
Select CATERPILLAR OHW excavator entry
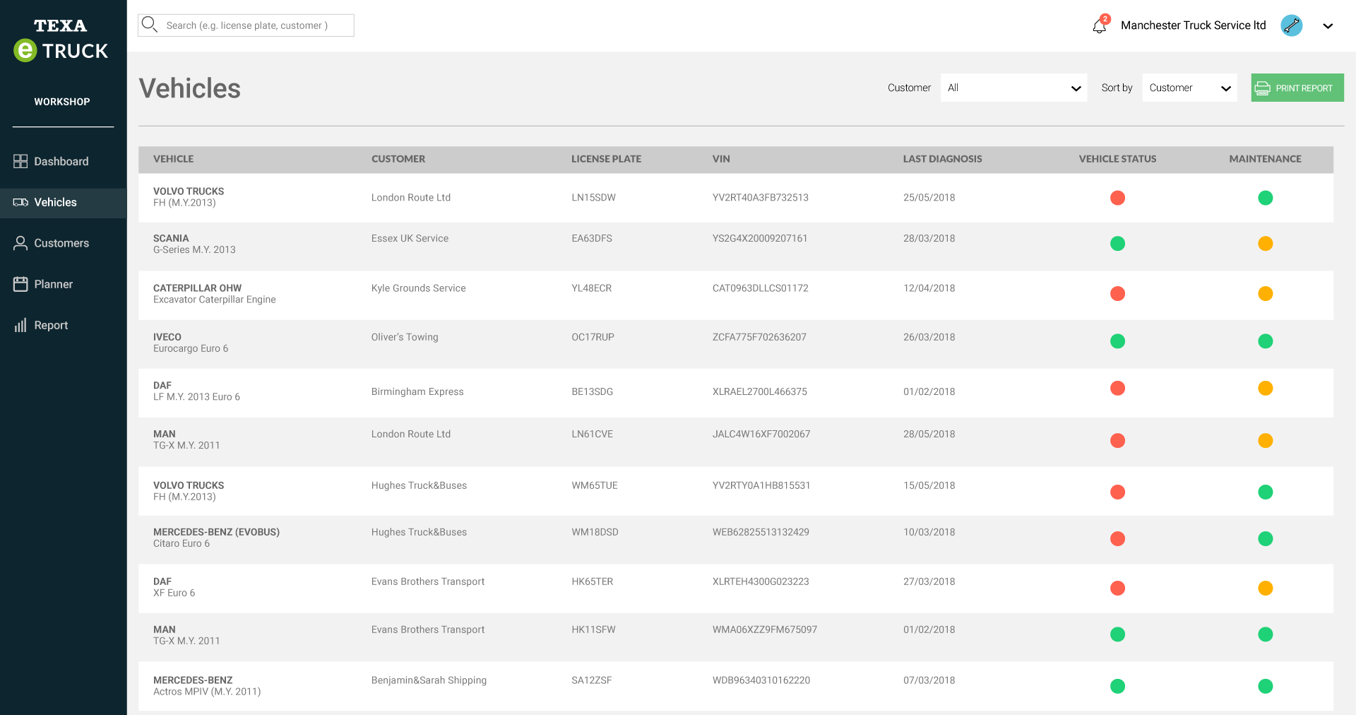pyautogui.click(x=214, y=293)
